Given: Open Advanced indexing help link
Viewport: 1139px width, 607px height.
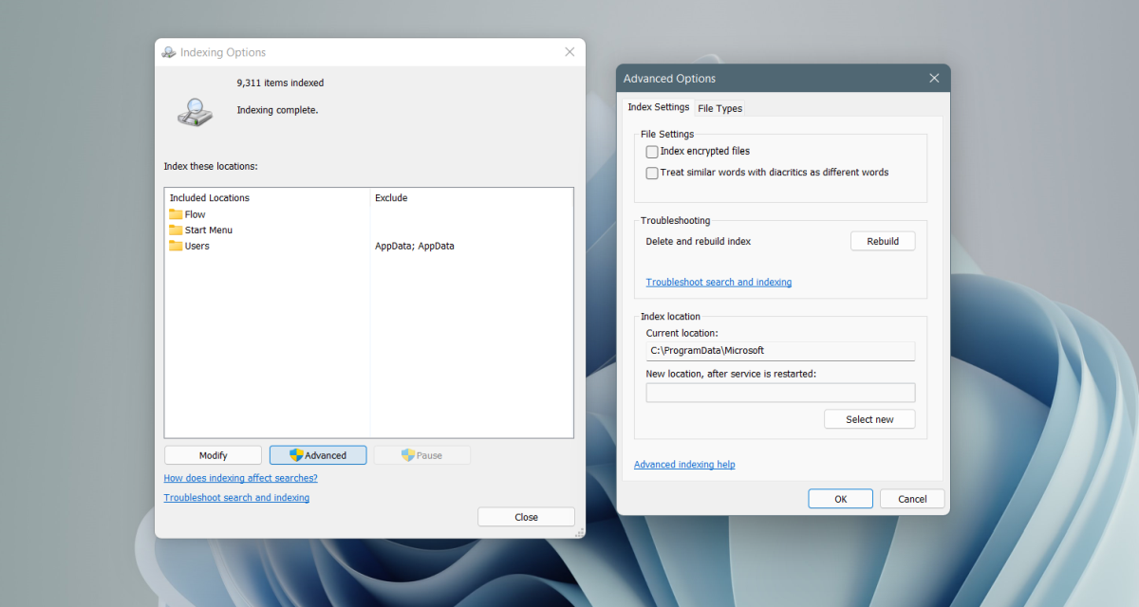Looking at the screenshot, I should (684, 465).
